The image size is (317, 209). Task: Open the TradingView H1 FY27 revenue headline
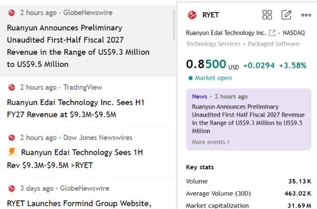[x=76, y=109]
